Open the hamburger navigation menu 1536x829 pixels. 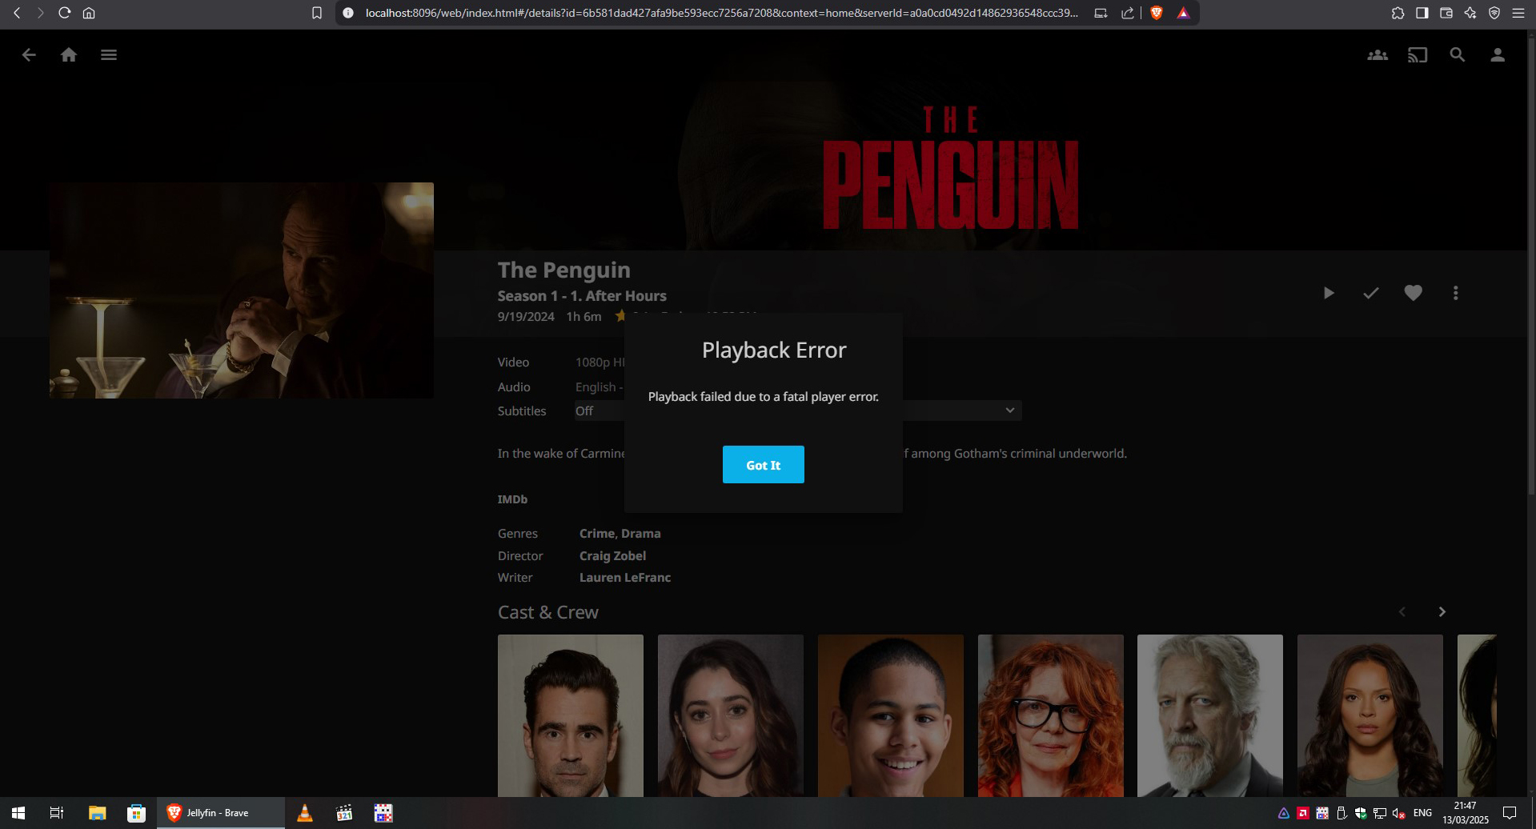(109, 55)
